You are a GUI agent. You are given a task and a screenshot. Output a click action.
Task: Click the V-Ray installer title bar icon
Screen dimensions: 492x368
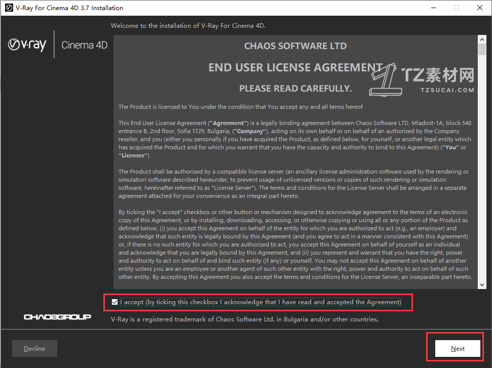pos(9,8)
